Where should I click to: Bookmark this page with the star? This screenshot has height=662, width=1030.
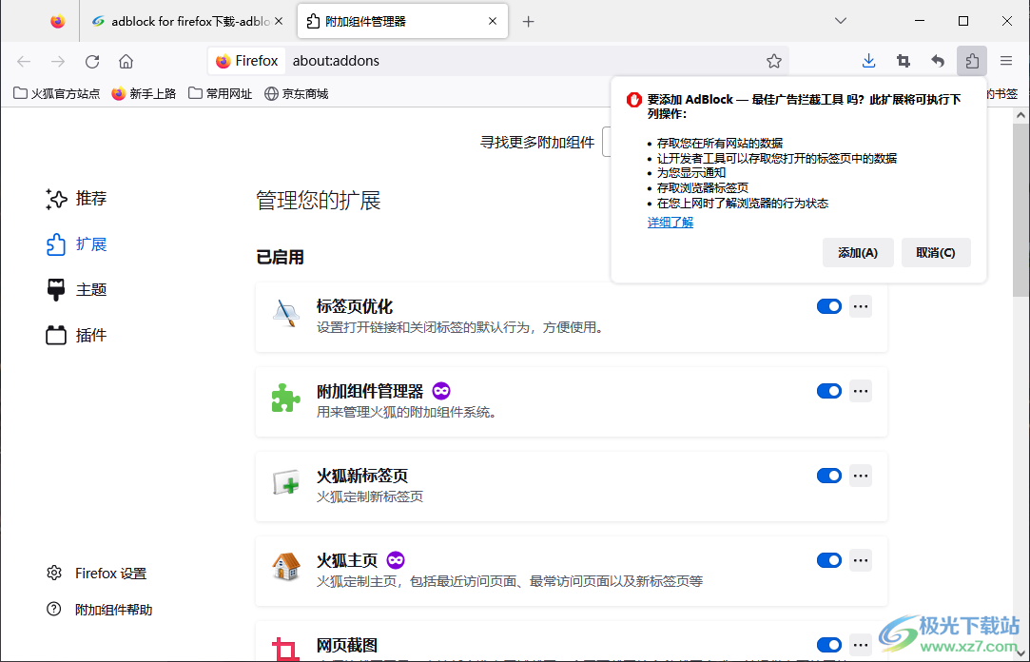tap(774, 61)
